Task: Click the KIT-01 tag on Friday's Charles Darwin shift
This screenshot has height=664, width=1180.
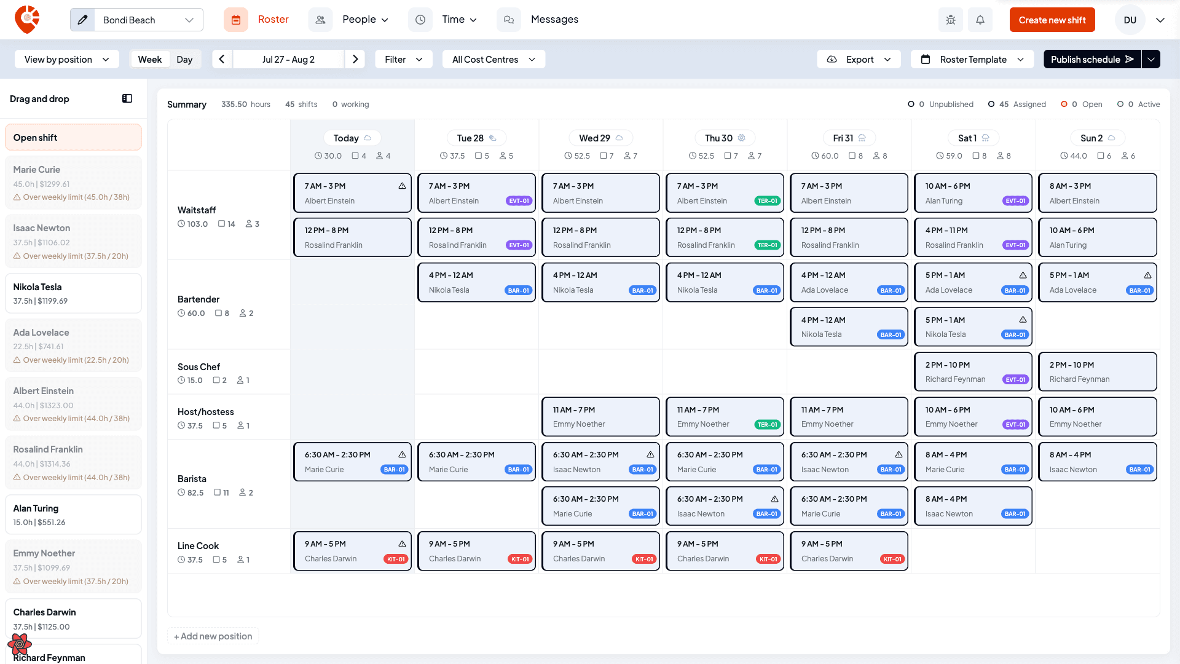Action: tap(892, 559)
